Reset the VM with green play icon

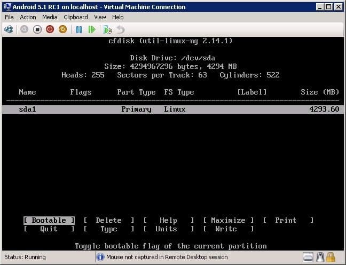[x=92, y=29]
